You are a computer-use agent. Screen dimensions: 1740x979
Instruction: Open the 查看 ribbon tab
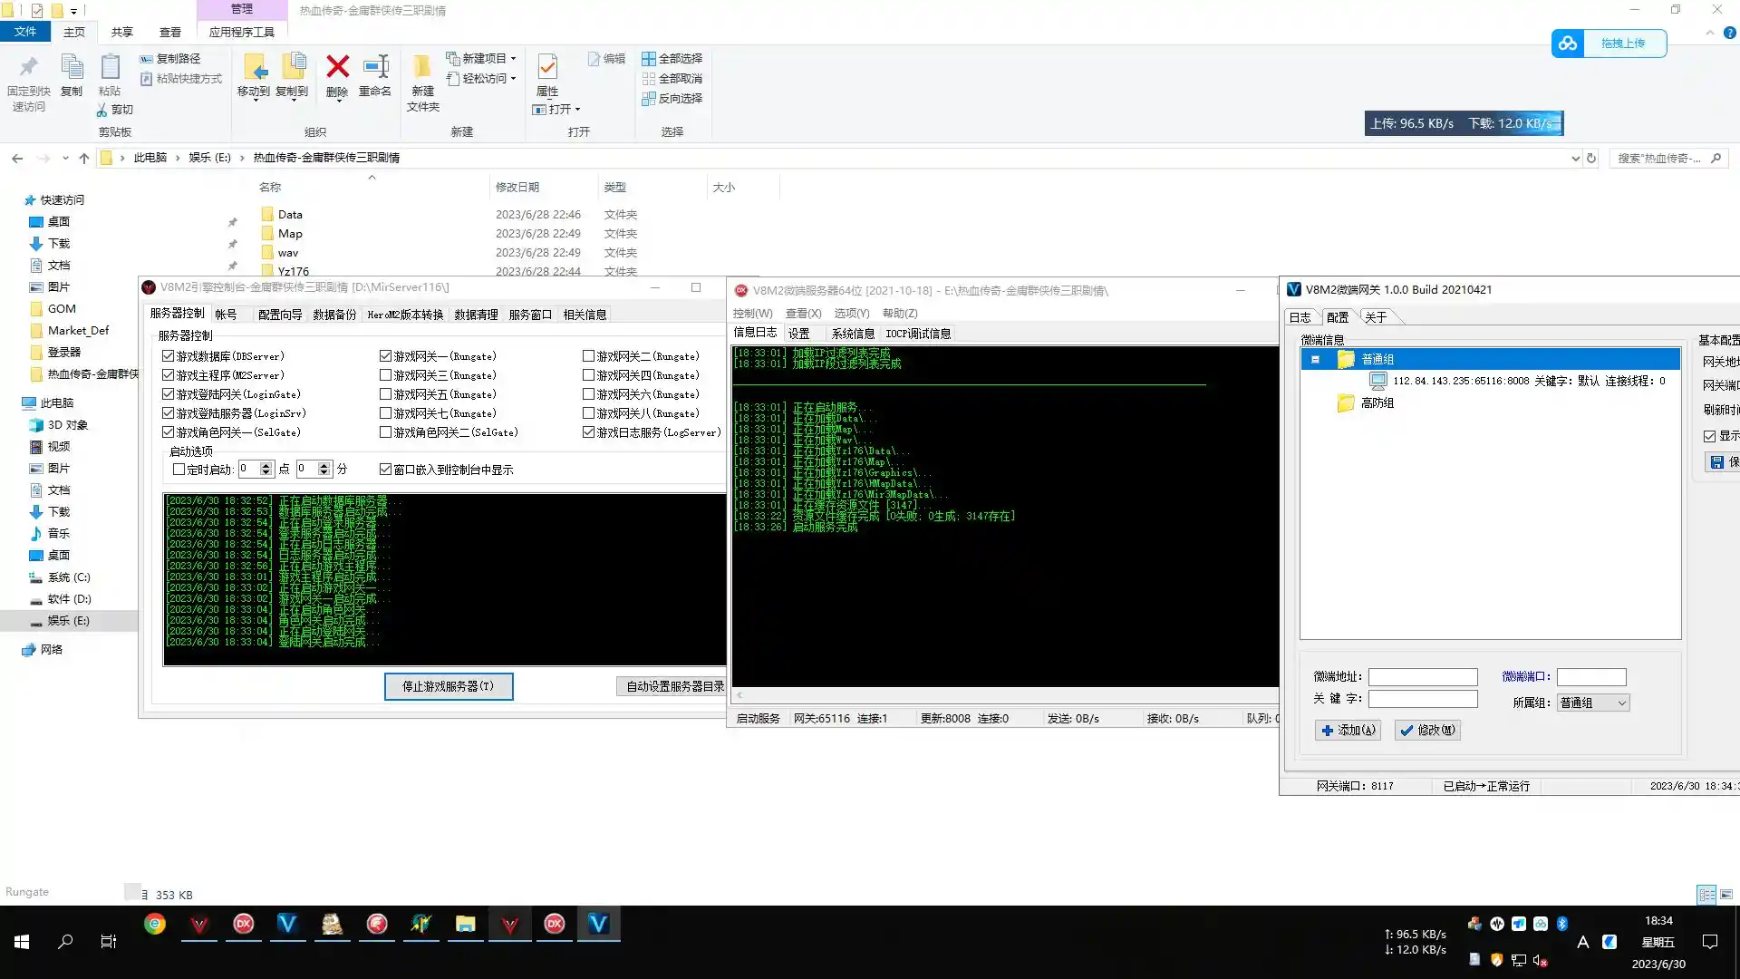point(170,32)
